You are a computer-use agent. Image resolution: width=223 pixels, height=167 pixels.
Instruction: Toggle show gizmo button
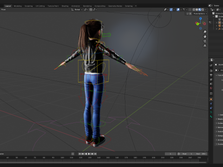click(171, 10)
